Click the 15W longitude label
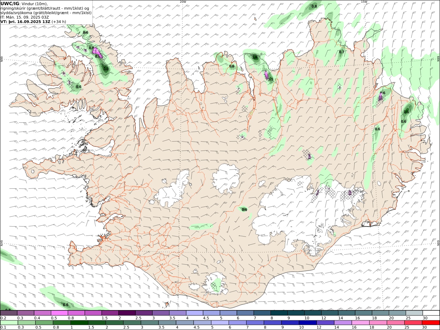 (x=364, y=2)
